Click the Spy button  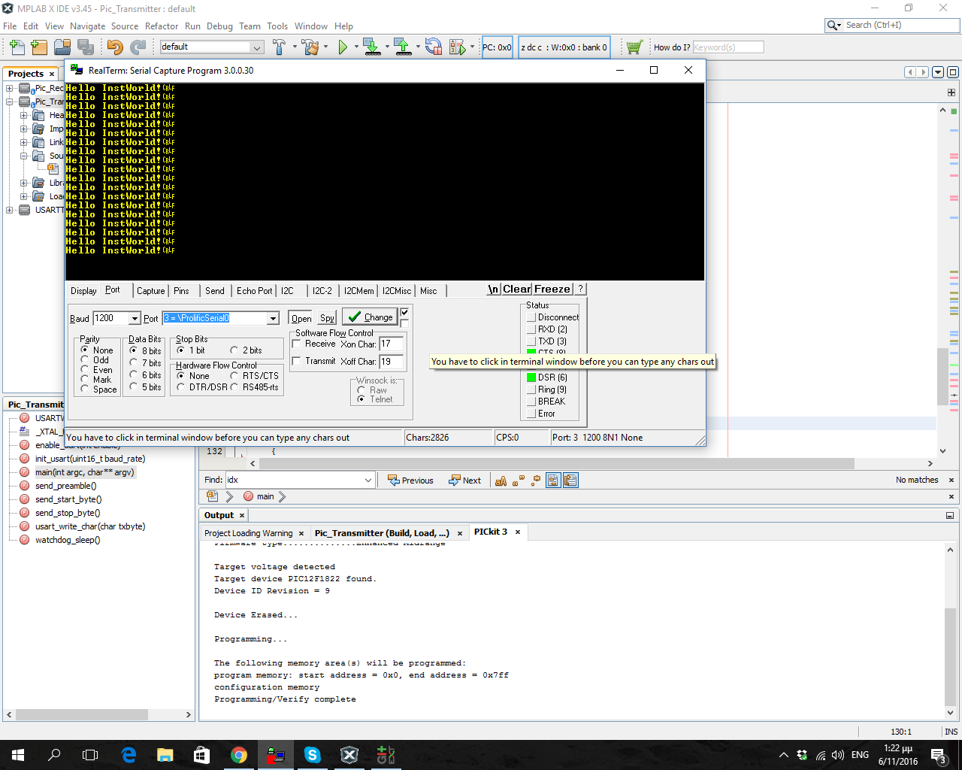tap(327, 319)
